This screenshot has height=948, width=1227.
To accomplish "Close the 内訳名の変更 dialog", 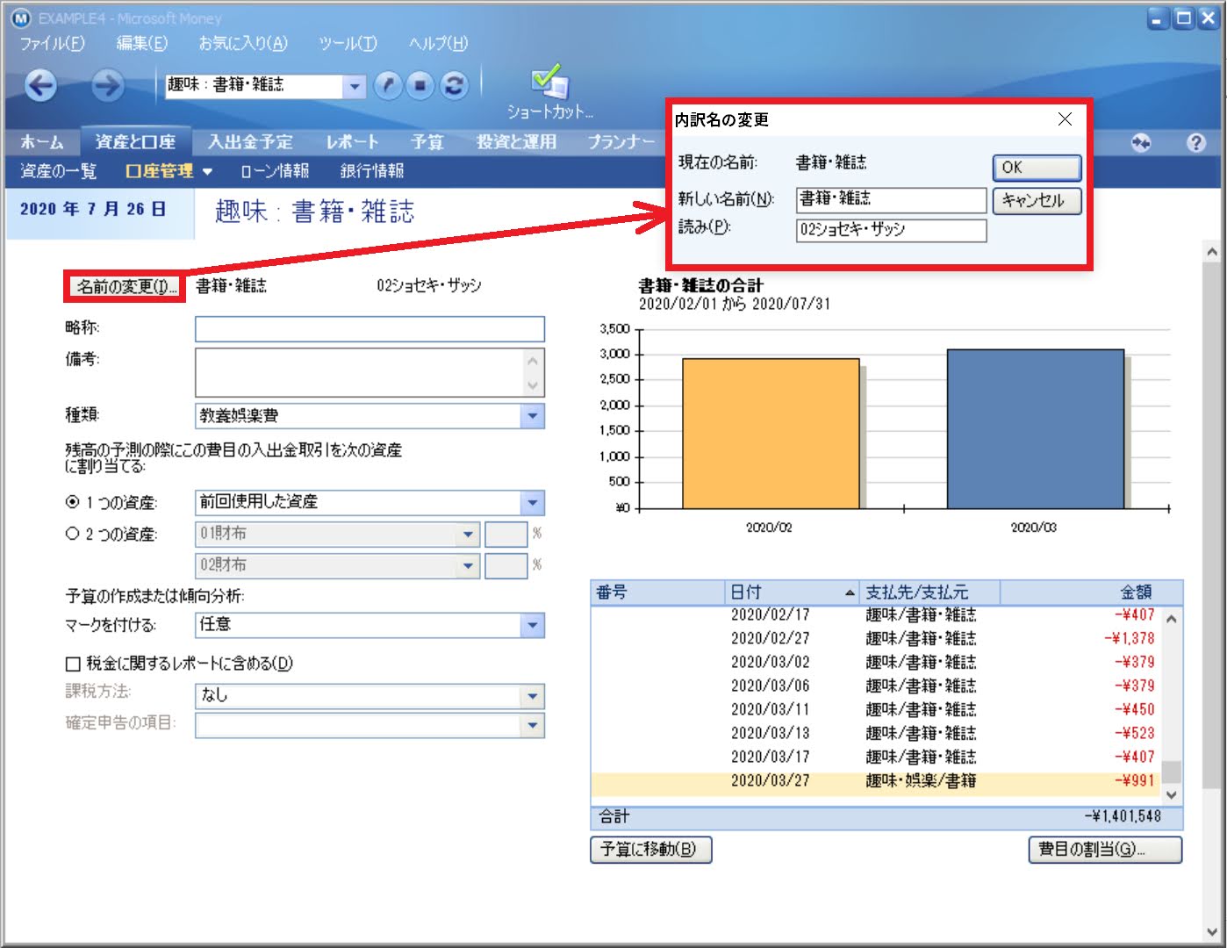I will pos(1065,119).
